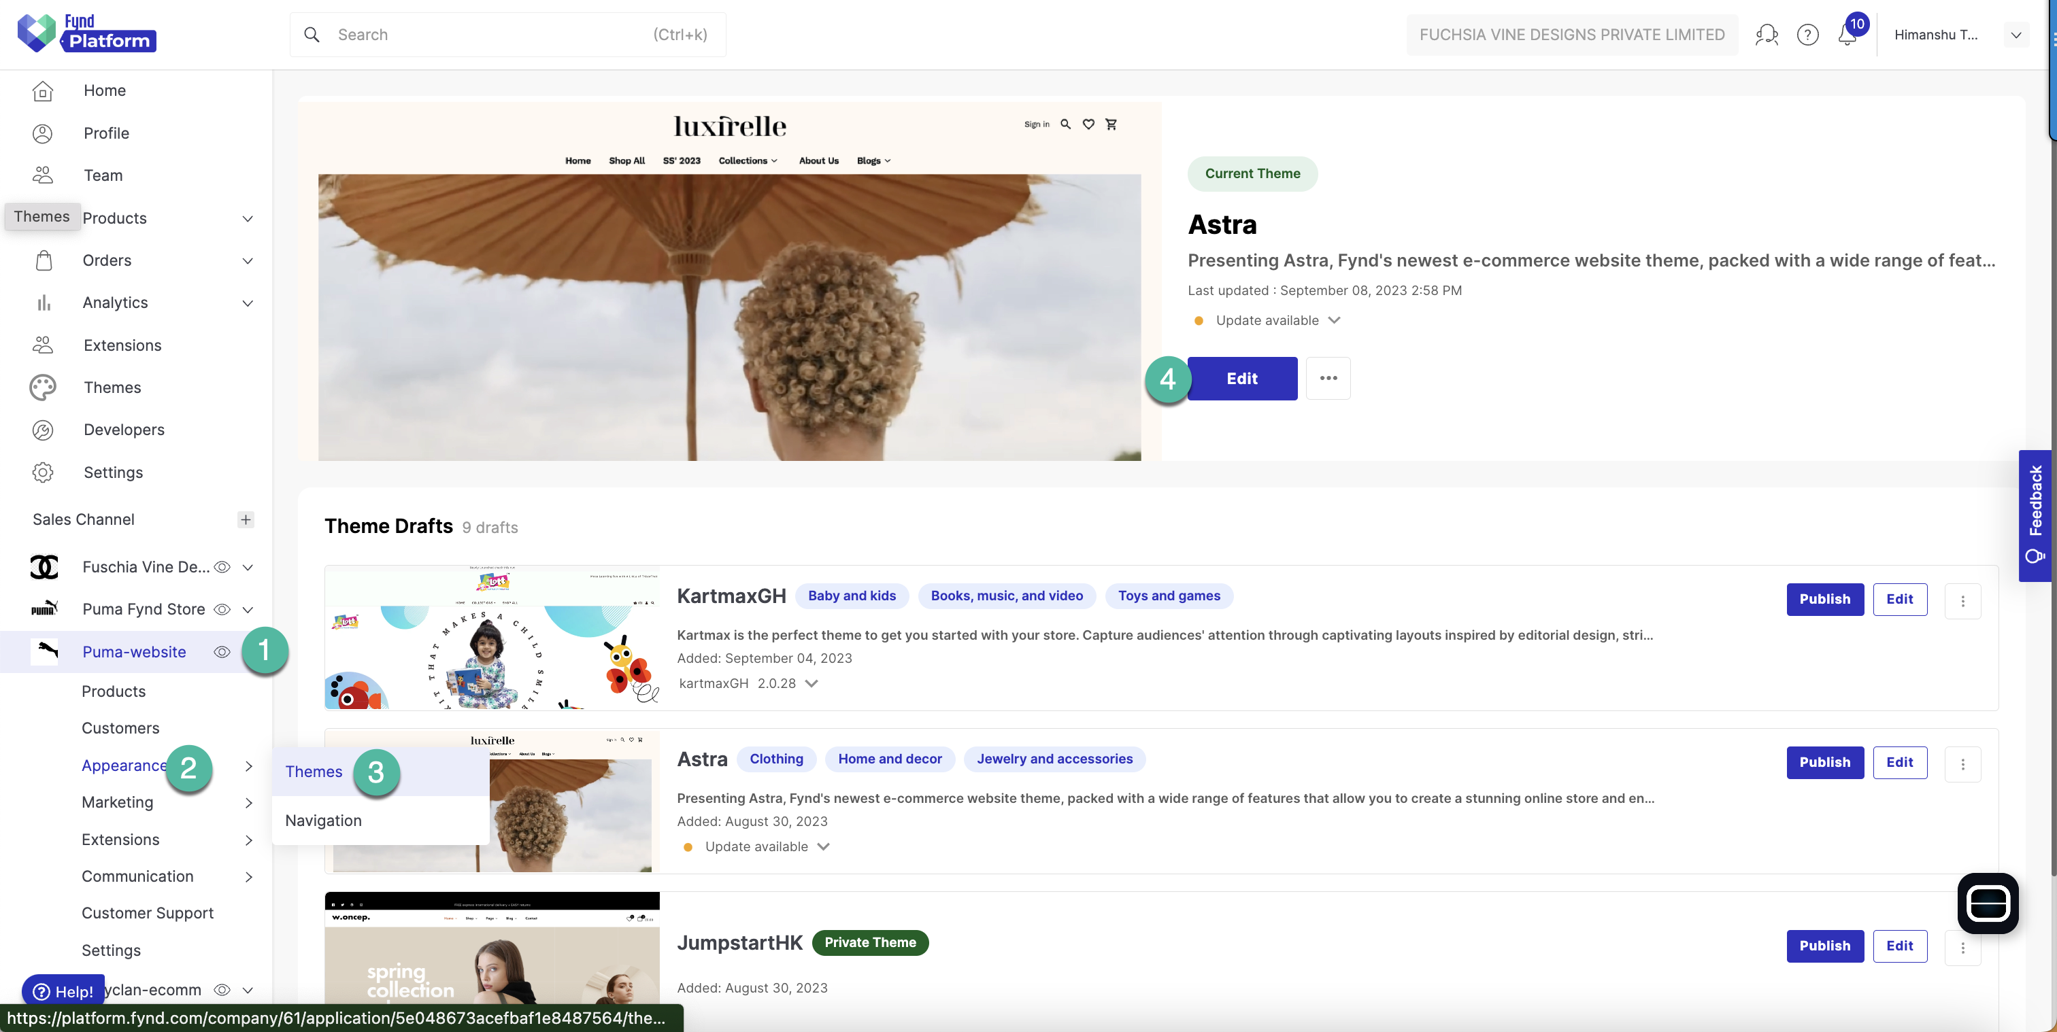Click the Fynd Platform logo
Image resolution: width=2057 pixels, height=1032 pixels.
click(x=86, y=33)
